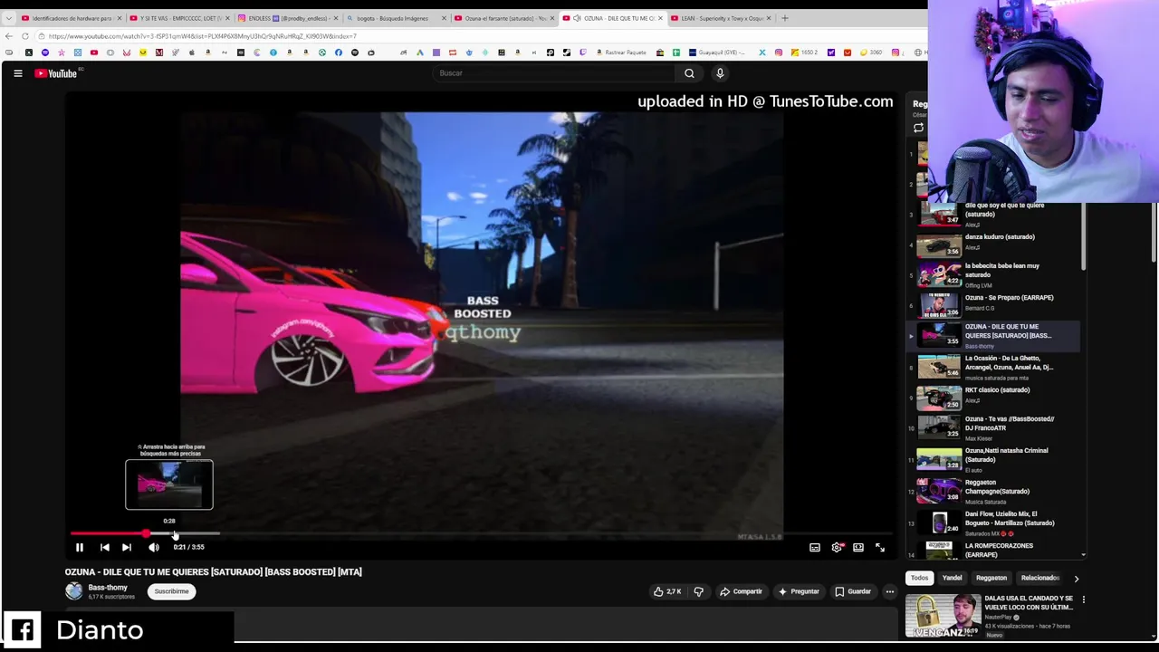The height and width of the screenshot is (652, 1159).
Task: Open a new browser tab
Action: [x=785, y=18]
